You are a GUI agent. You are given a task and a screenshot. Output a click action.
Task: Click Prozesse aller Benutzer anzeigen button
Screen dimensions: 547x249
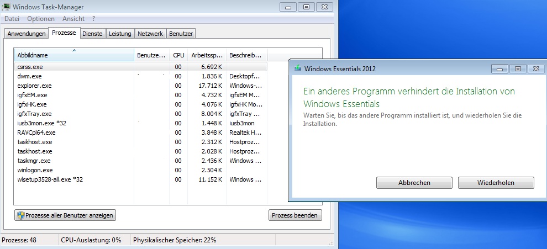click(x=65, y=215)
